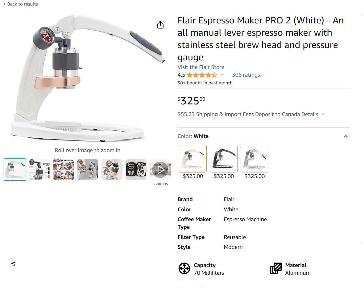
Task: Select the Black color swatch
Action: tap(224, 159)
